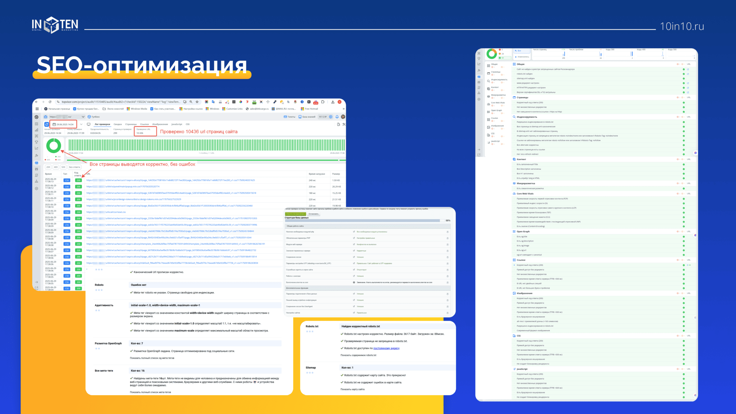This screenshot has height=414, width=736.
Task: Click the blue refresh audit icon
Action: (x=47, y=124)
